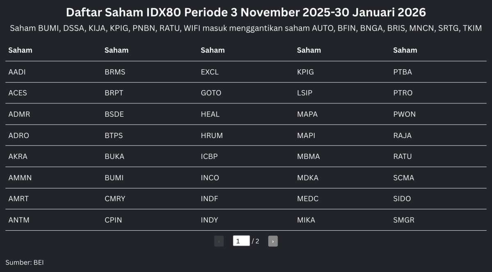Viewport: 492px width, 272px height.
Task: Select the MIKA table entry
Action: (x=306, y=220)
